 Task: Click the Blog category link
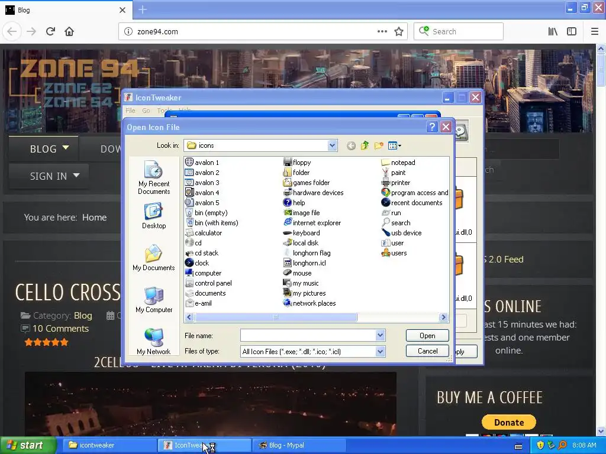click(x=83, y=316)
